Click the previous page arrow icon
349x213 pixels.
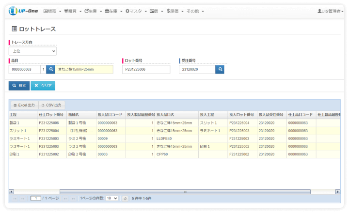tap(23, 198)
